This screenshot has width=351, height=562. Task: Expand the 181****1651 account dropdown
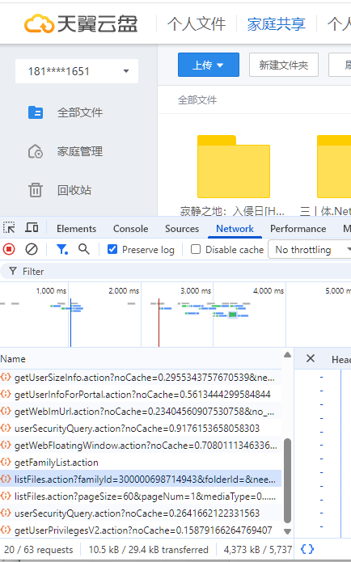(x=77, y=71)
